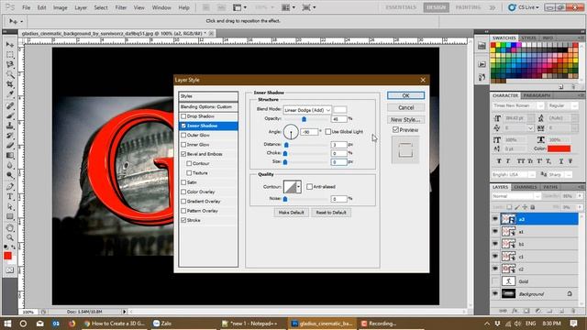This screenshot has width=587, height=330.
Task: Click the Inner Shadow color swatch
Action: 340,110
